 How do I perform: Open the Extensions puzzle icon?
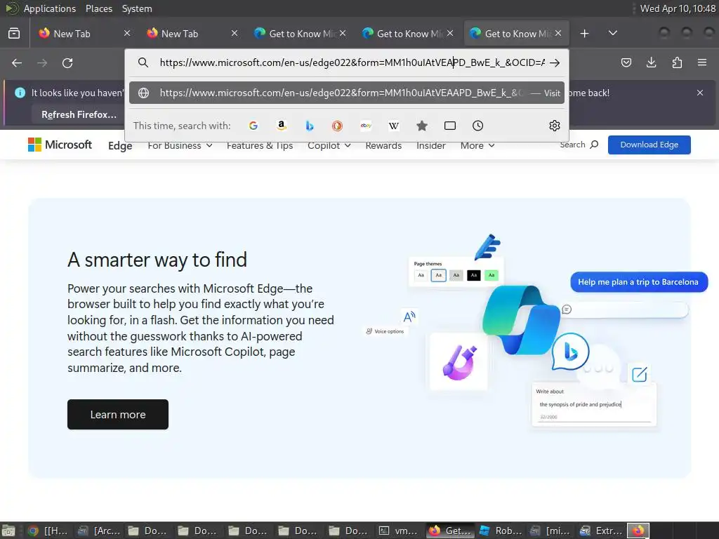(x=677, y=62)
